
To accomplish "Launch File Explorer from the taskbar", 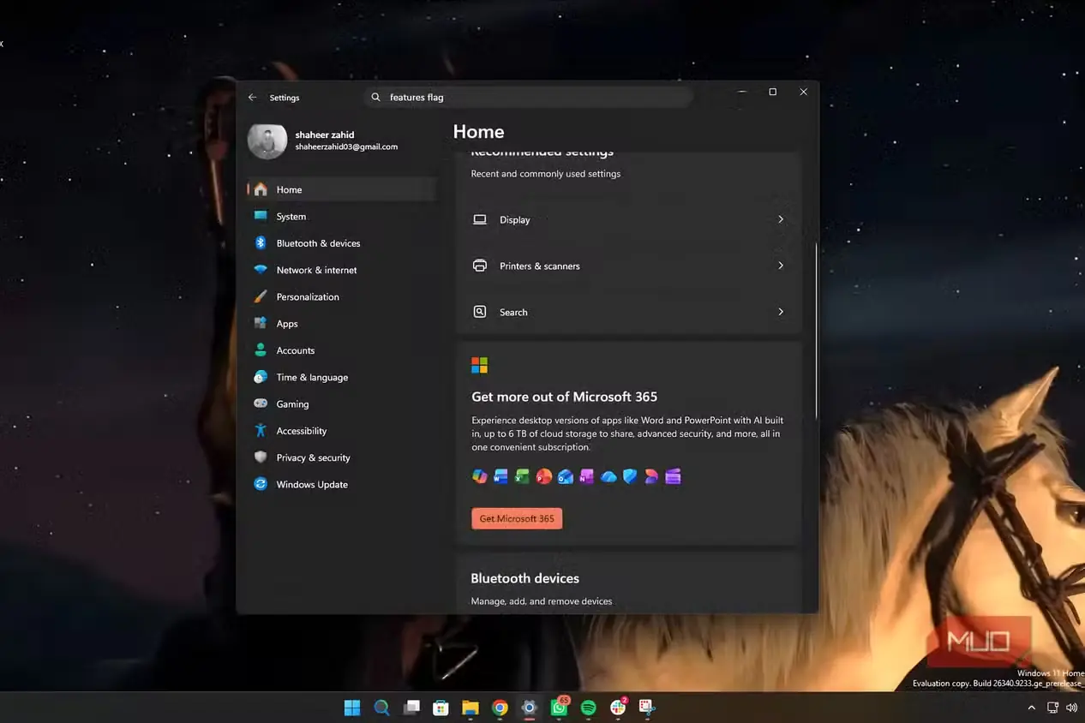I will tap(470, 708).
